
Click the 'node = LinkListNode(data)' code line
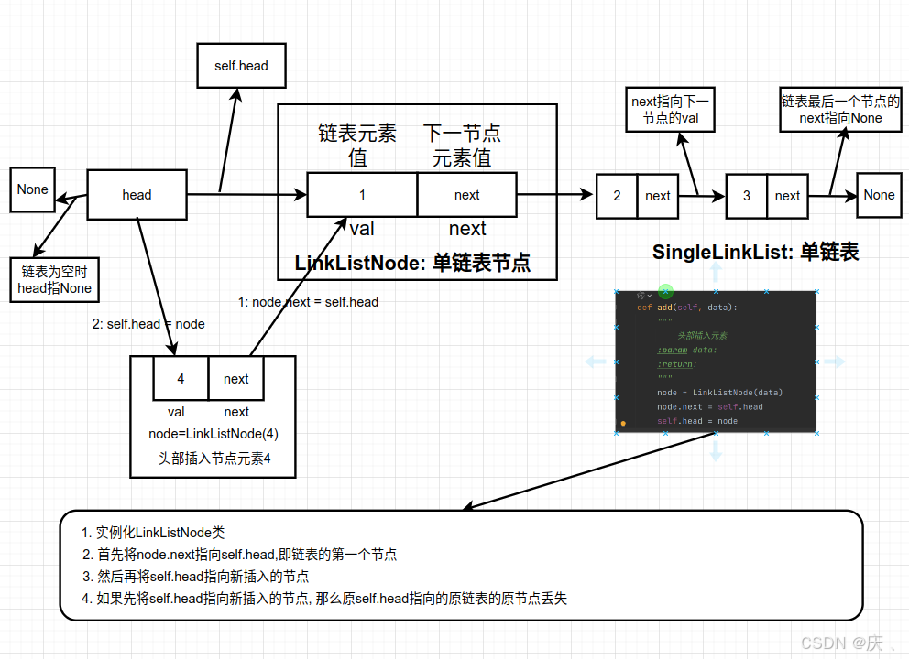(x=720, y=393)
